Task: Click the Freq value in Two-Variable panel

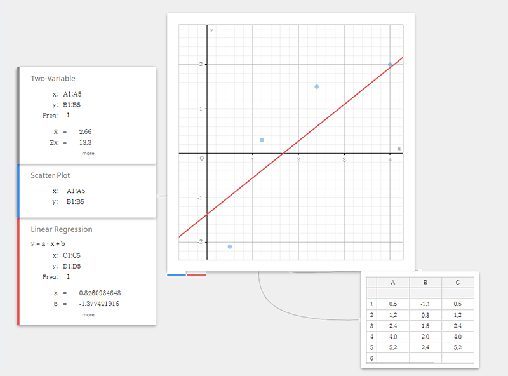Action: pos(69,116)
